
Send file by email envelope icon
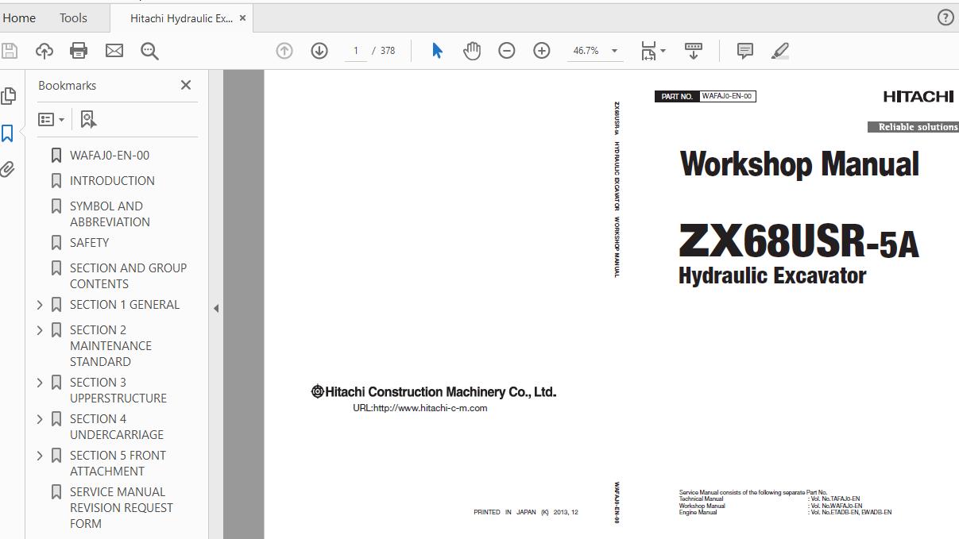[x=114, y=51]
